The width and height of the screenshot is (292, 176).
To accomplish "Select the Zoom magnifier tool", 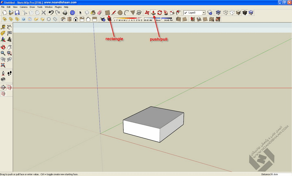I will [x=3, y=53].
